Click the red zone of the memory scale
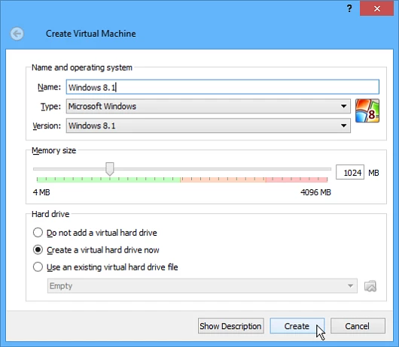 pos(297,180)
